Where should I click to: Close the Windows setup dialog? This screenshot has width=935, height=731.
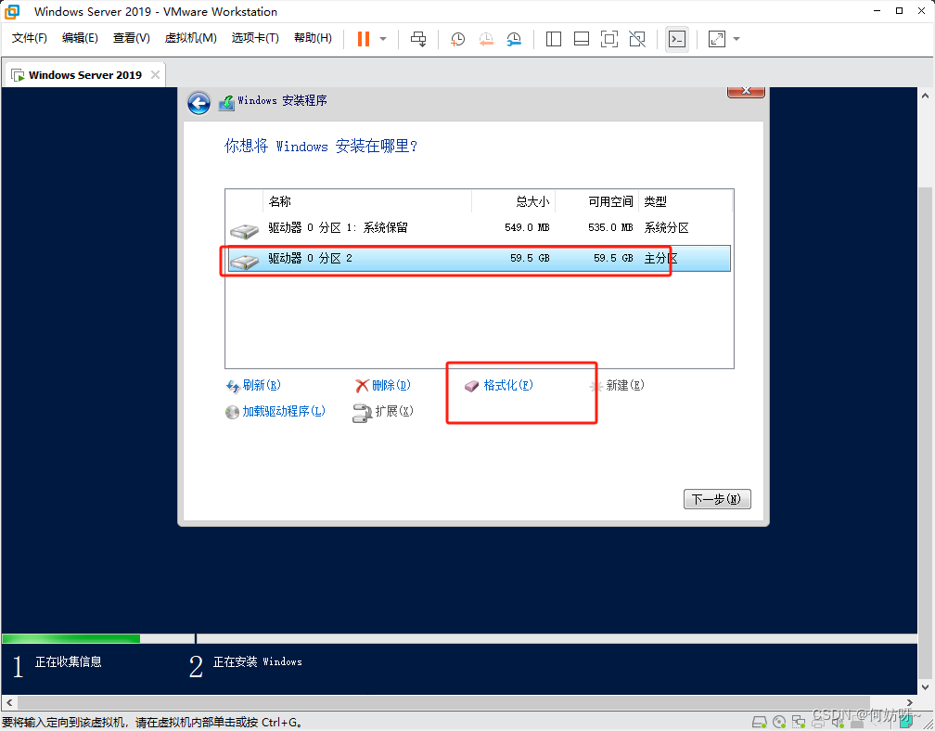[746, 91]
